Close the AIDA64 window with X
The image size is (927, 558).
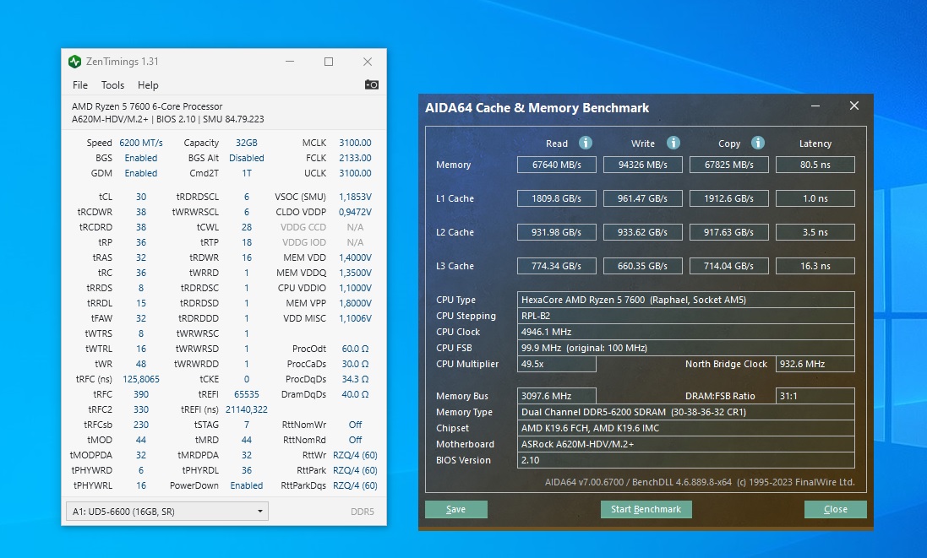click(854, 106)
